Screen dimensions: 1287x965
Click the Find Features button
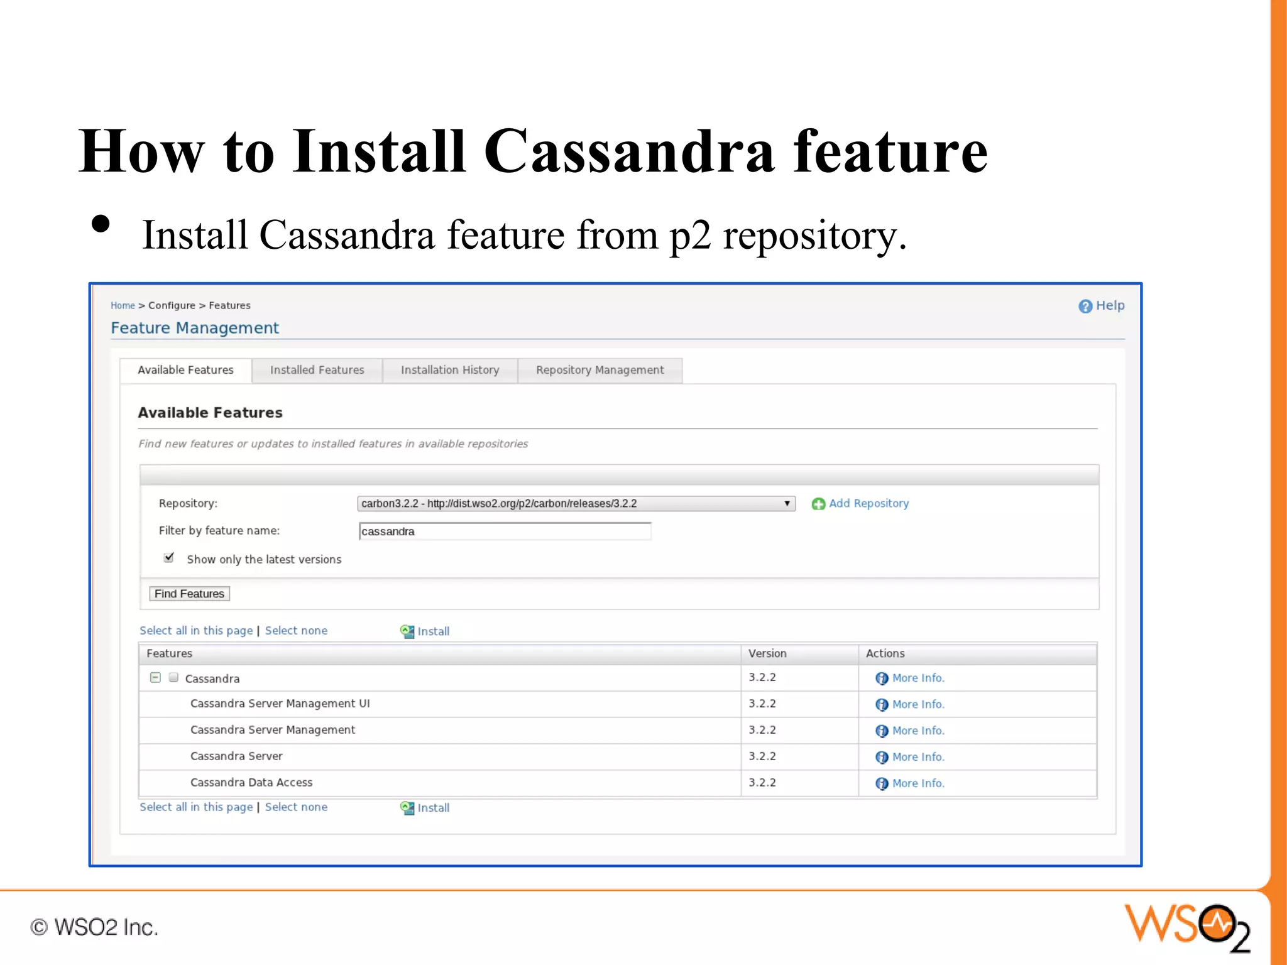[x=189, y=594]
